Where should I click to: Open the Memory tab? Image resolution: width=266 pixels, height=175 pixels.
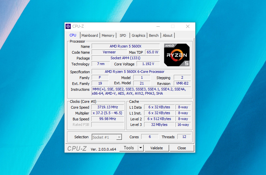tap(108, 35)
